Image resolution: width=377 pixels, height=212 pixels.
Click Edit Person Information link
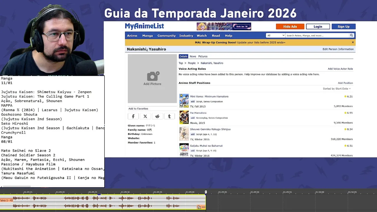pos(338,49)
